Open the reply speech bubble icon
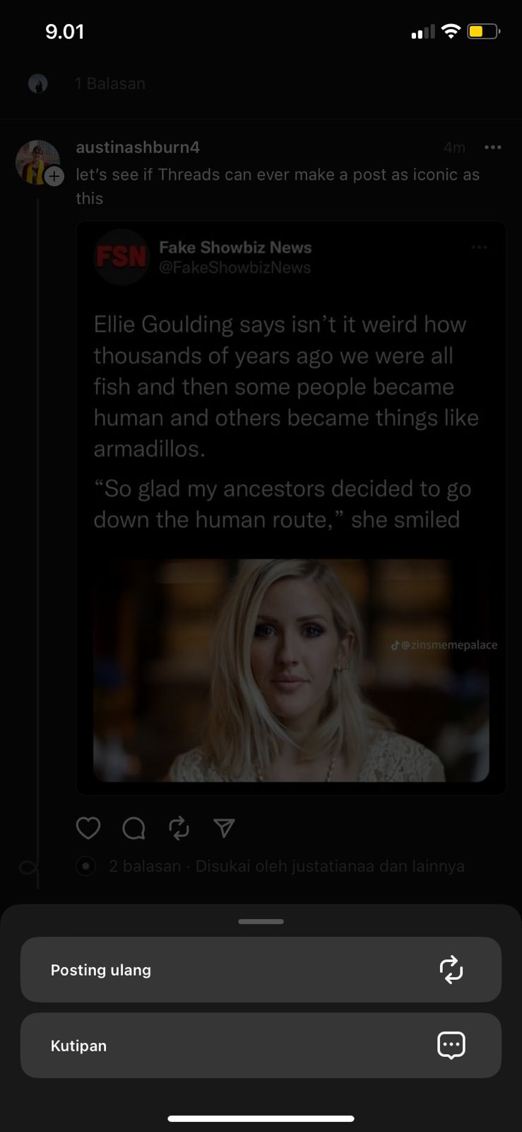Viewport: 522px width, 1132px height. point(134,828)
